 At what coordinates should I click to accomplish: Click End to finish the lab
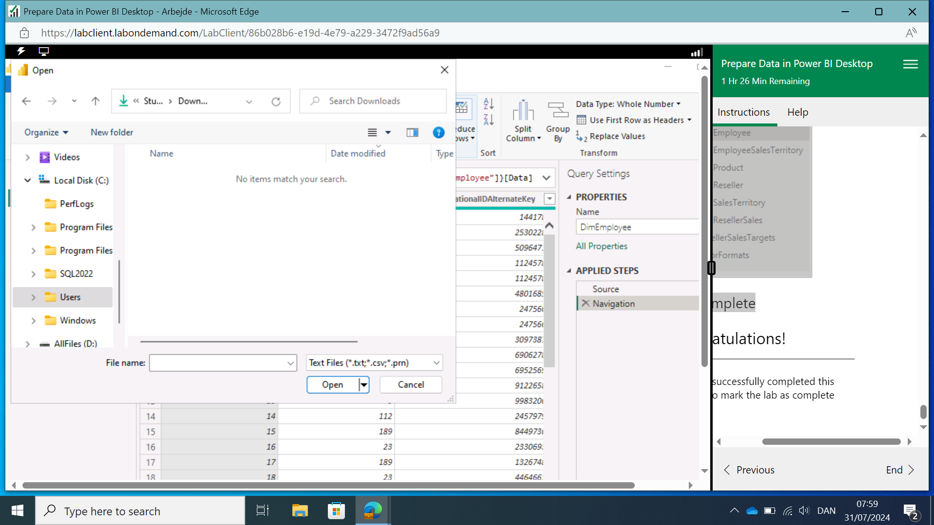[x=900, y=470]
